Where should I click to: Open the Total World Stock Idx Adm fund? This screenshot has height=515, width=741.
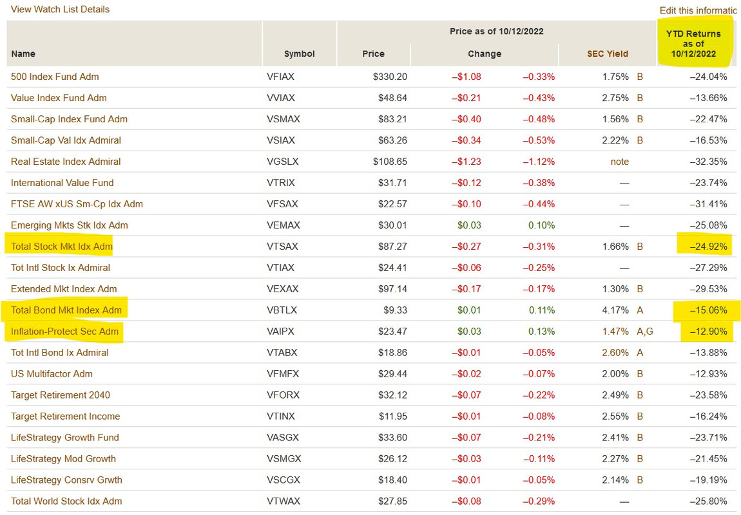(x=66, y=501)
